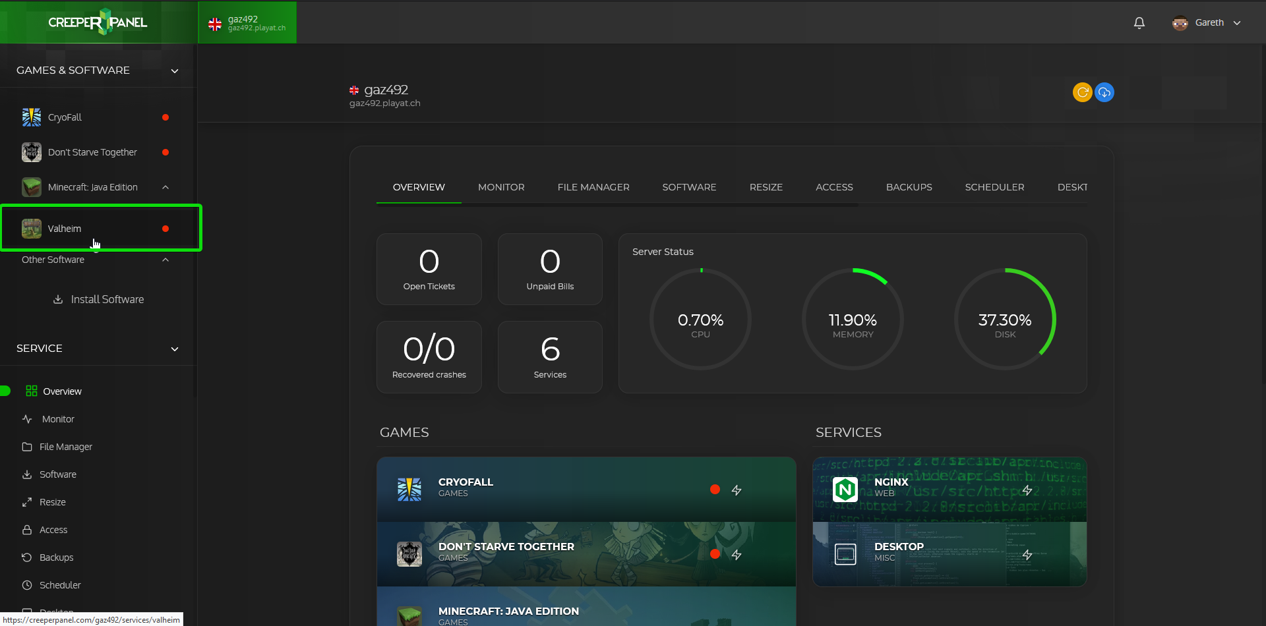Viewport: 1266px width, 626px height.
Task: Click the Backups restore icon
Action: tap(27, 557)
